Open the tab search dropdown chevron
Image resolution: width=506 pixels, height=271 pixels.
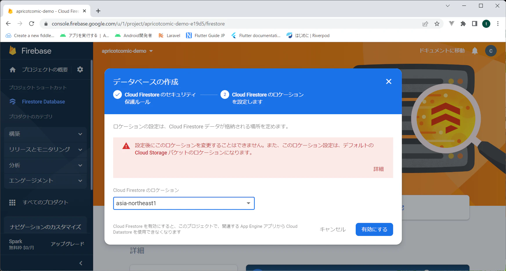(x=448, y=6)
